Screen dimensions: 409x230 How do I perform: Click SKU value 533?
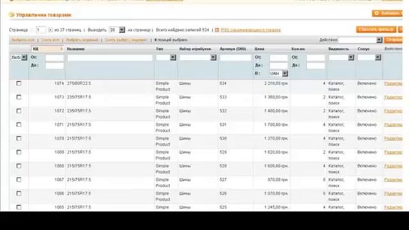point(223,97)
